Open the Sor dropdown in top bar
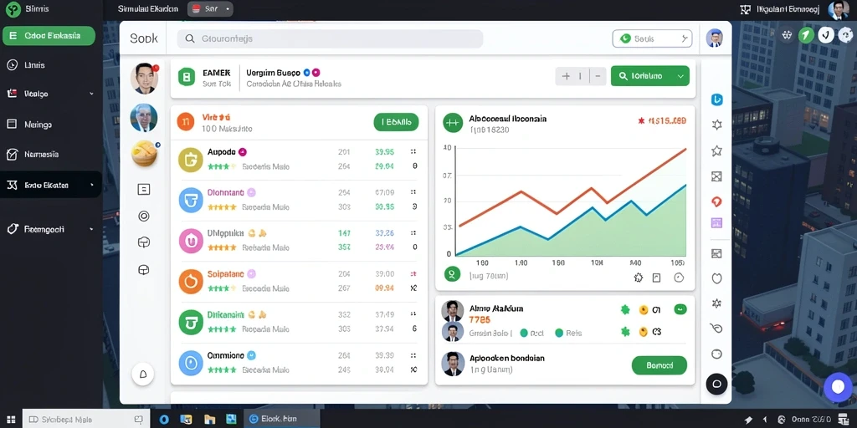The width and height of the screenshot is (857, 428). click(210, 8)
